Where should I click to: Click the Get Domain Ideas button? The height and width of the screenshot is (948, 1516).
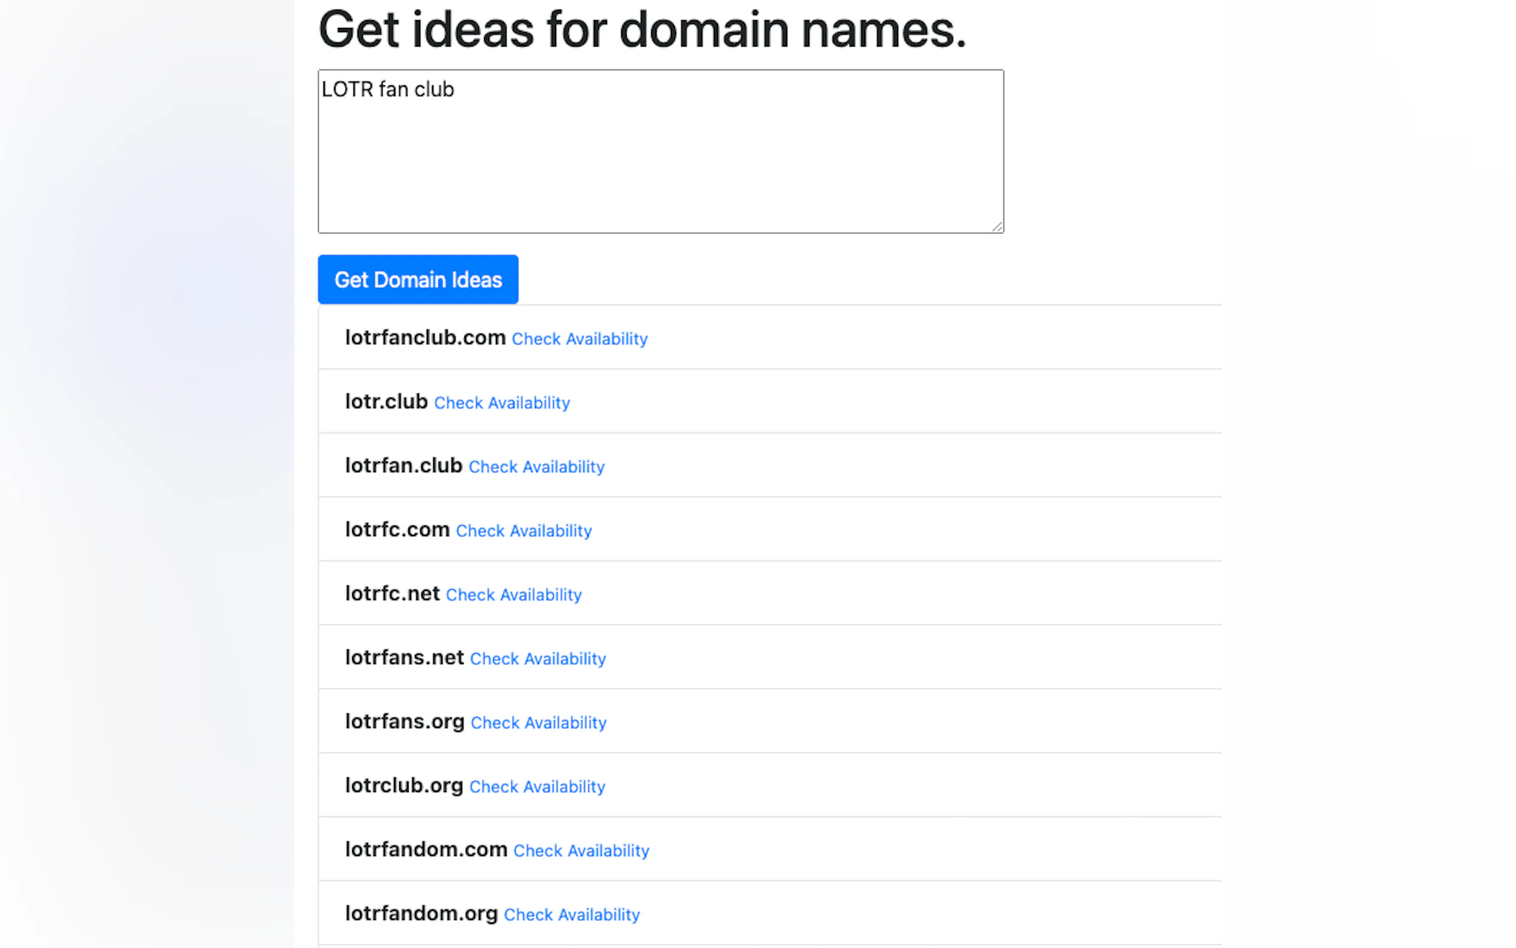pyautogui.click(x=417, y=279)
